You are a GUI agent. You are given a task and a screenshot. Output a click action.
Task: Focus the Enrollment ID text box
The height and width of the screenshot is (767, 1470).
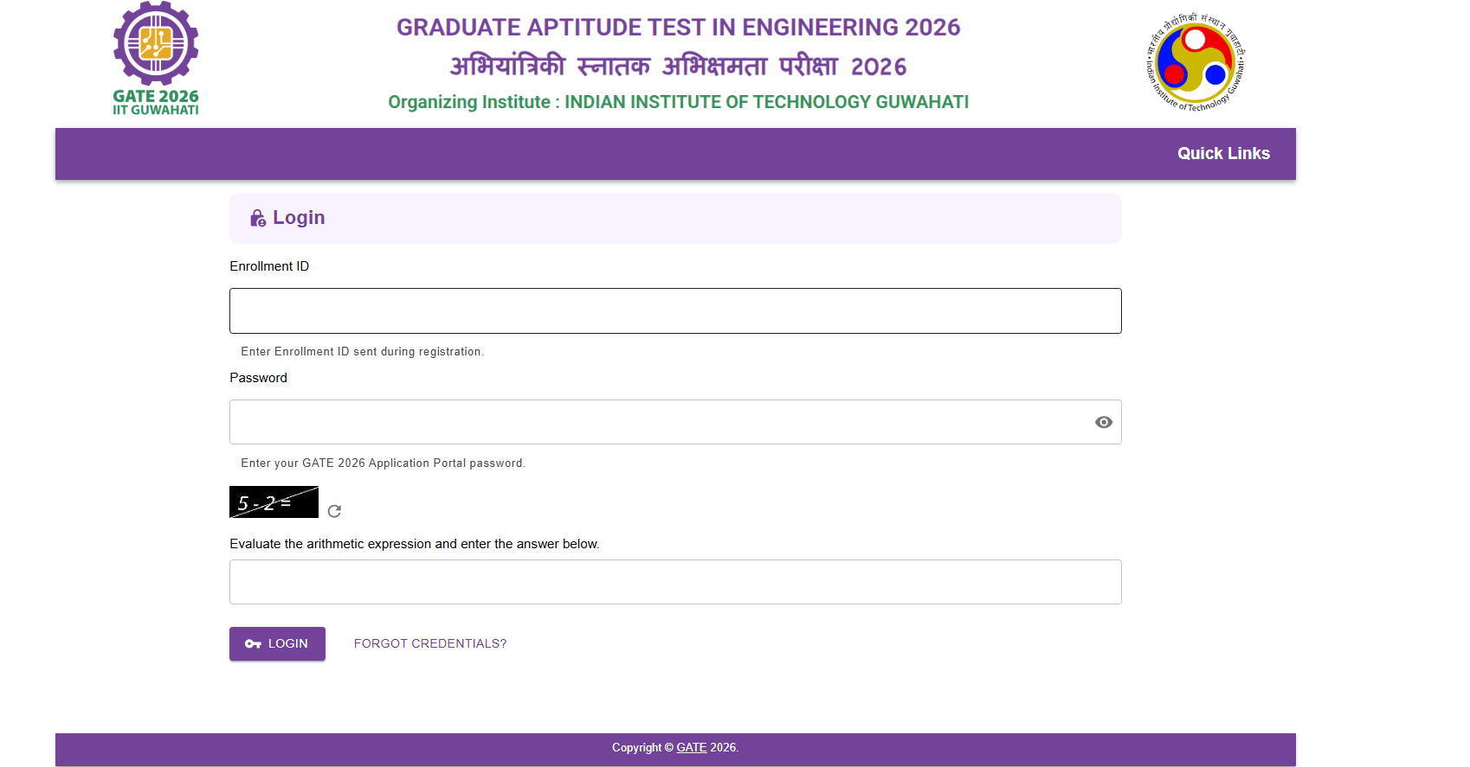(x=675, y=311)
